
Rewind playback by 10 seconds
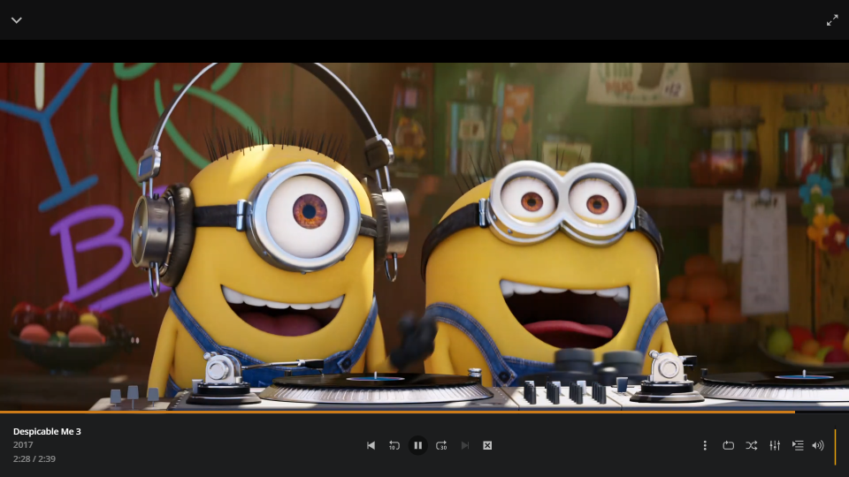394,445
